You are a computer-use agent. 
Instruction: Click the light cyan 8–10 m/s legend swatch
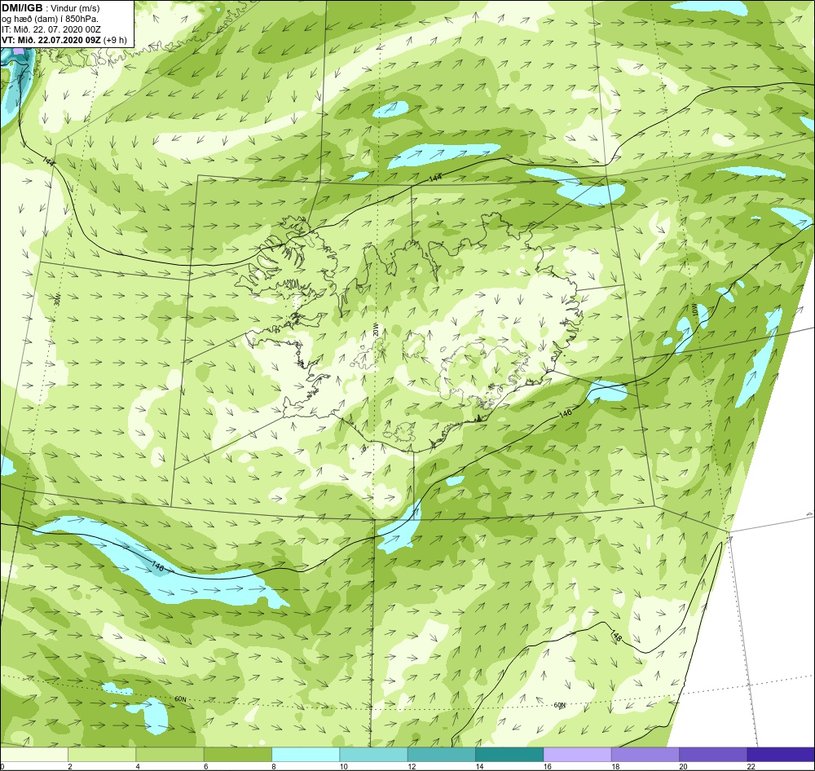[x=306, y=754]
